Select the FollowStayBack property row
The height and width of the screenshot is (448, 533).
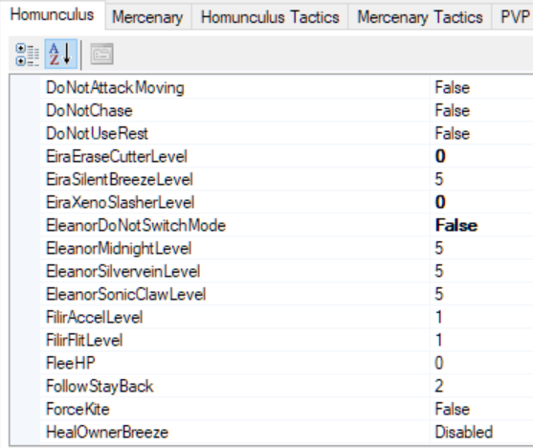pyautogui.click(x=286, y=386)
